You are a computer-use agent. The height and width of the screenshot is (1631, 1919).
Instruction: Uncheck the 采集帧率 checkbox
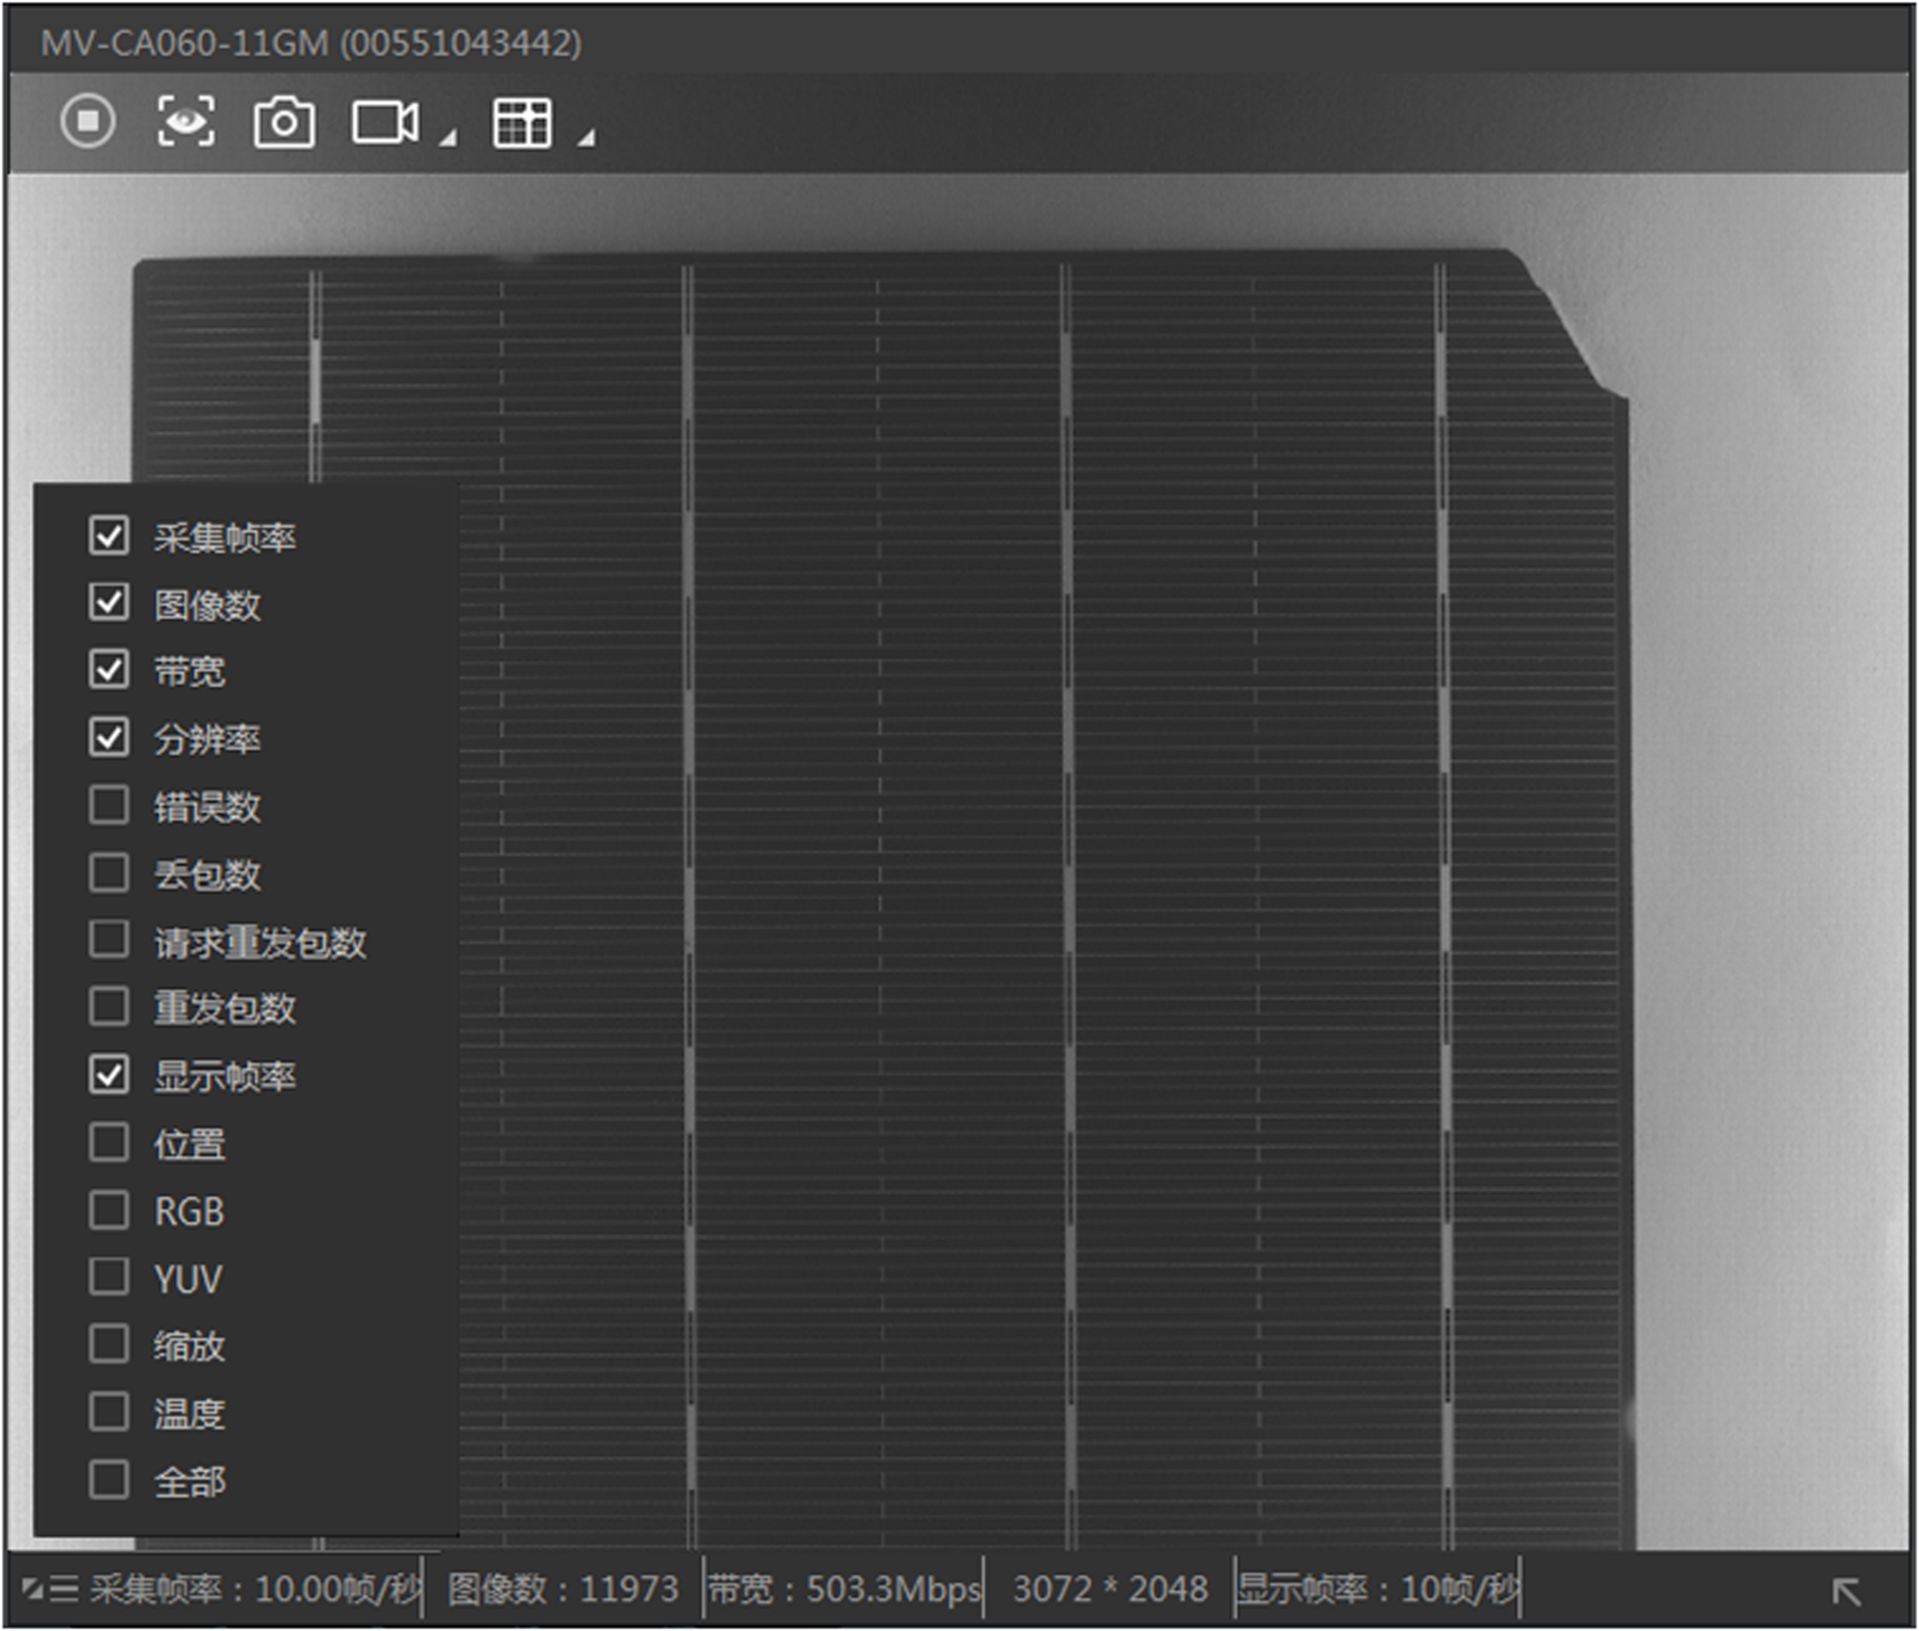pos(109,536)
